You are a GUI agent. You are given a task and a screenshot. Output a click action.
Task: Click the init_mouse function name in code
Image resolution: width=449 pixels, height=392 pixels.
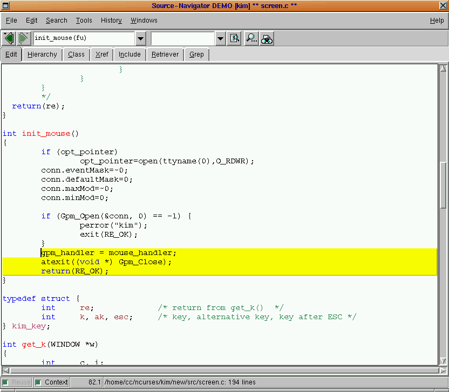click(46, 134)
